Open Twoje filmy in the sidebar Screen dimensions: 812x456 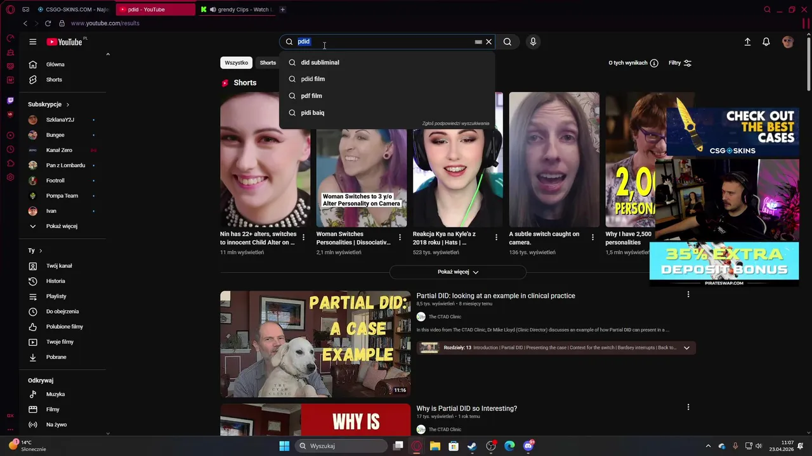click(x=63, y=342)
